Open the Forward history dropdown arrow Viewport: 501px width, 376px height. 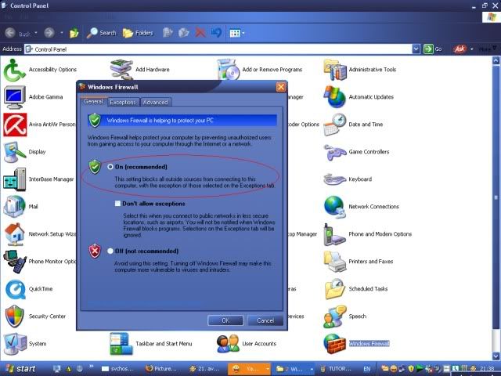[x=61, y=33]
